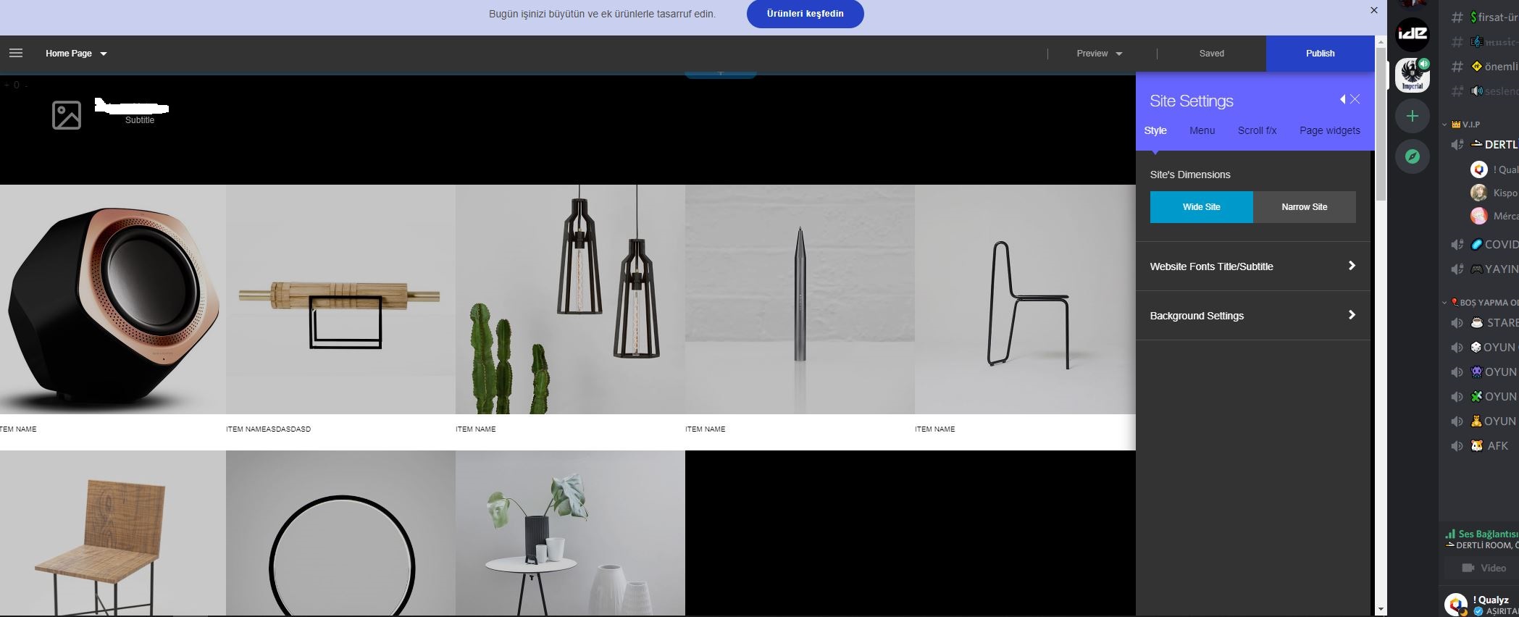Click the Qualyz user avatar at bottom
Image resolution: width=1519 pixels, height=617 pixels.
click(x=1456, y=604)
